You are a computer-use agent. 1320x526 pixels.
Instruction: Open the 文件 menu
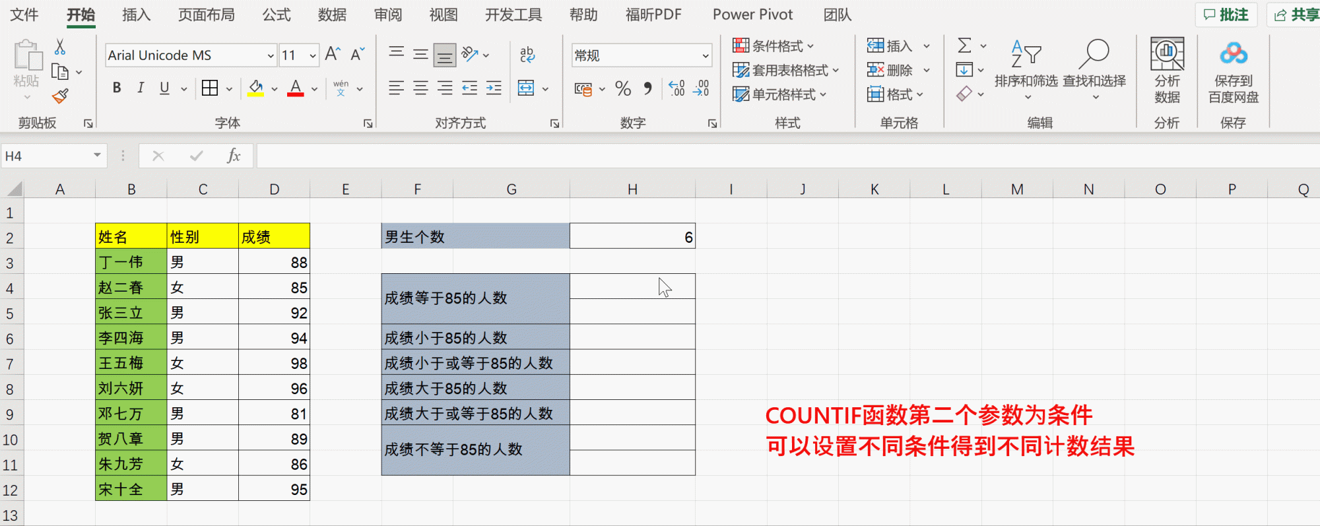coord(24,15)
